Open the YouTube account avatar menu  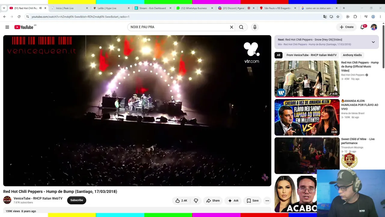click(x=374, y=27)
